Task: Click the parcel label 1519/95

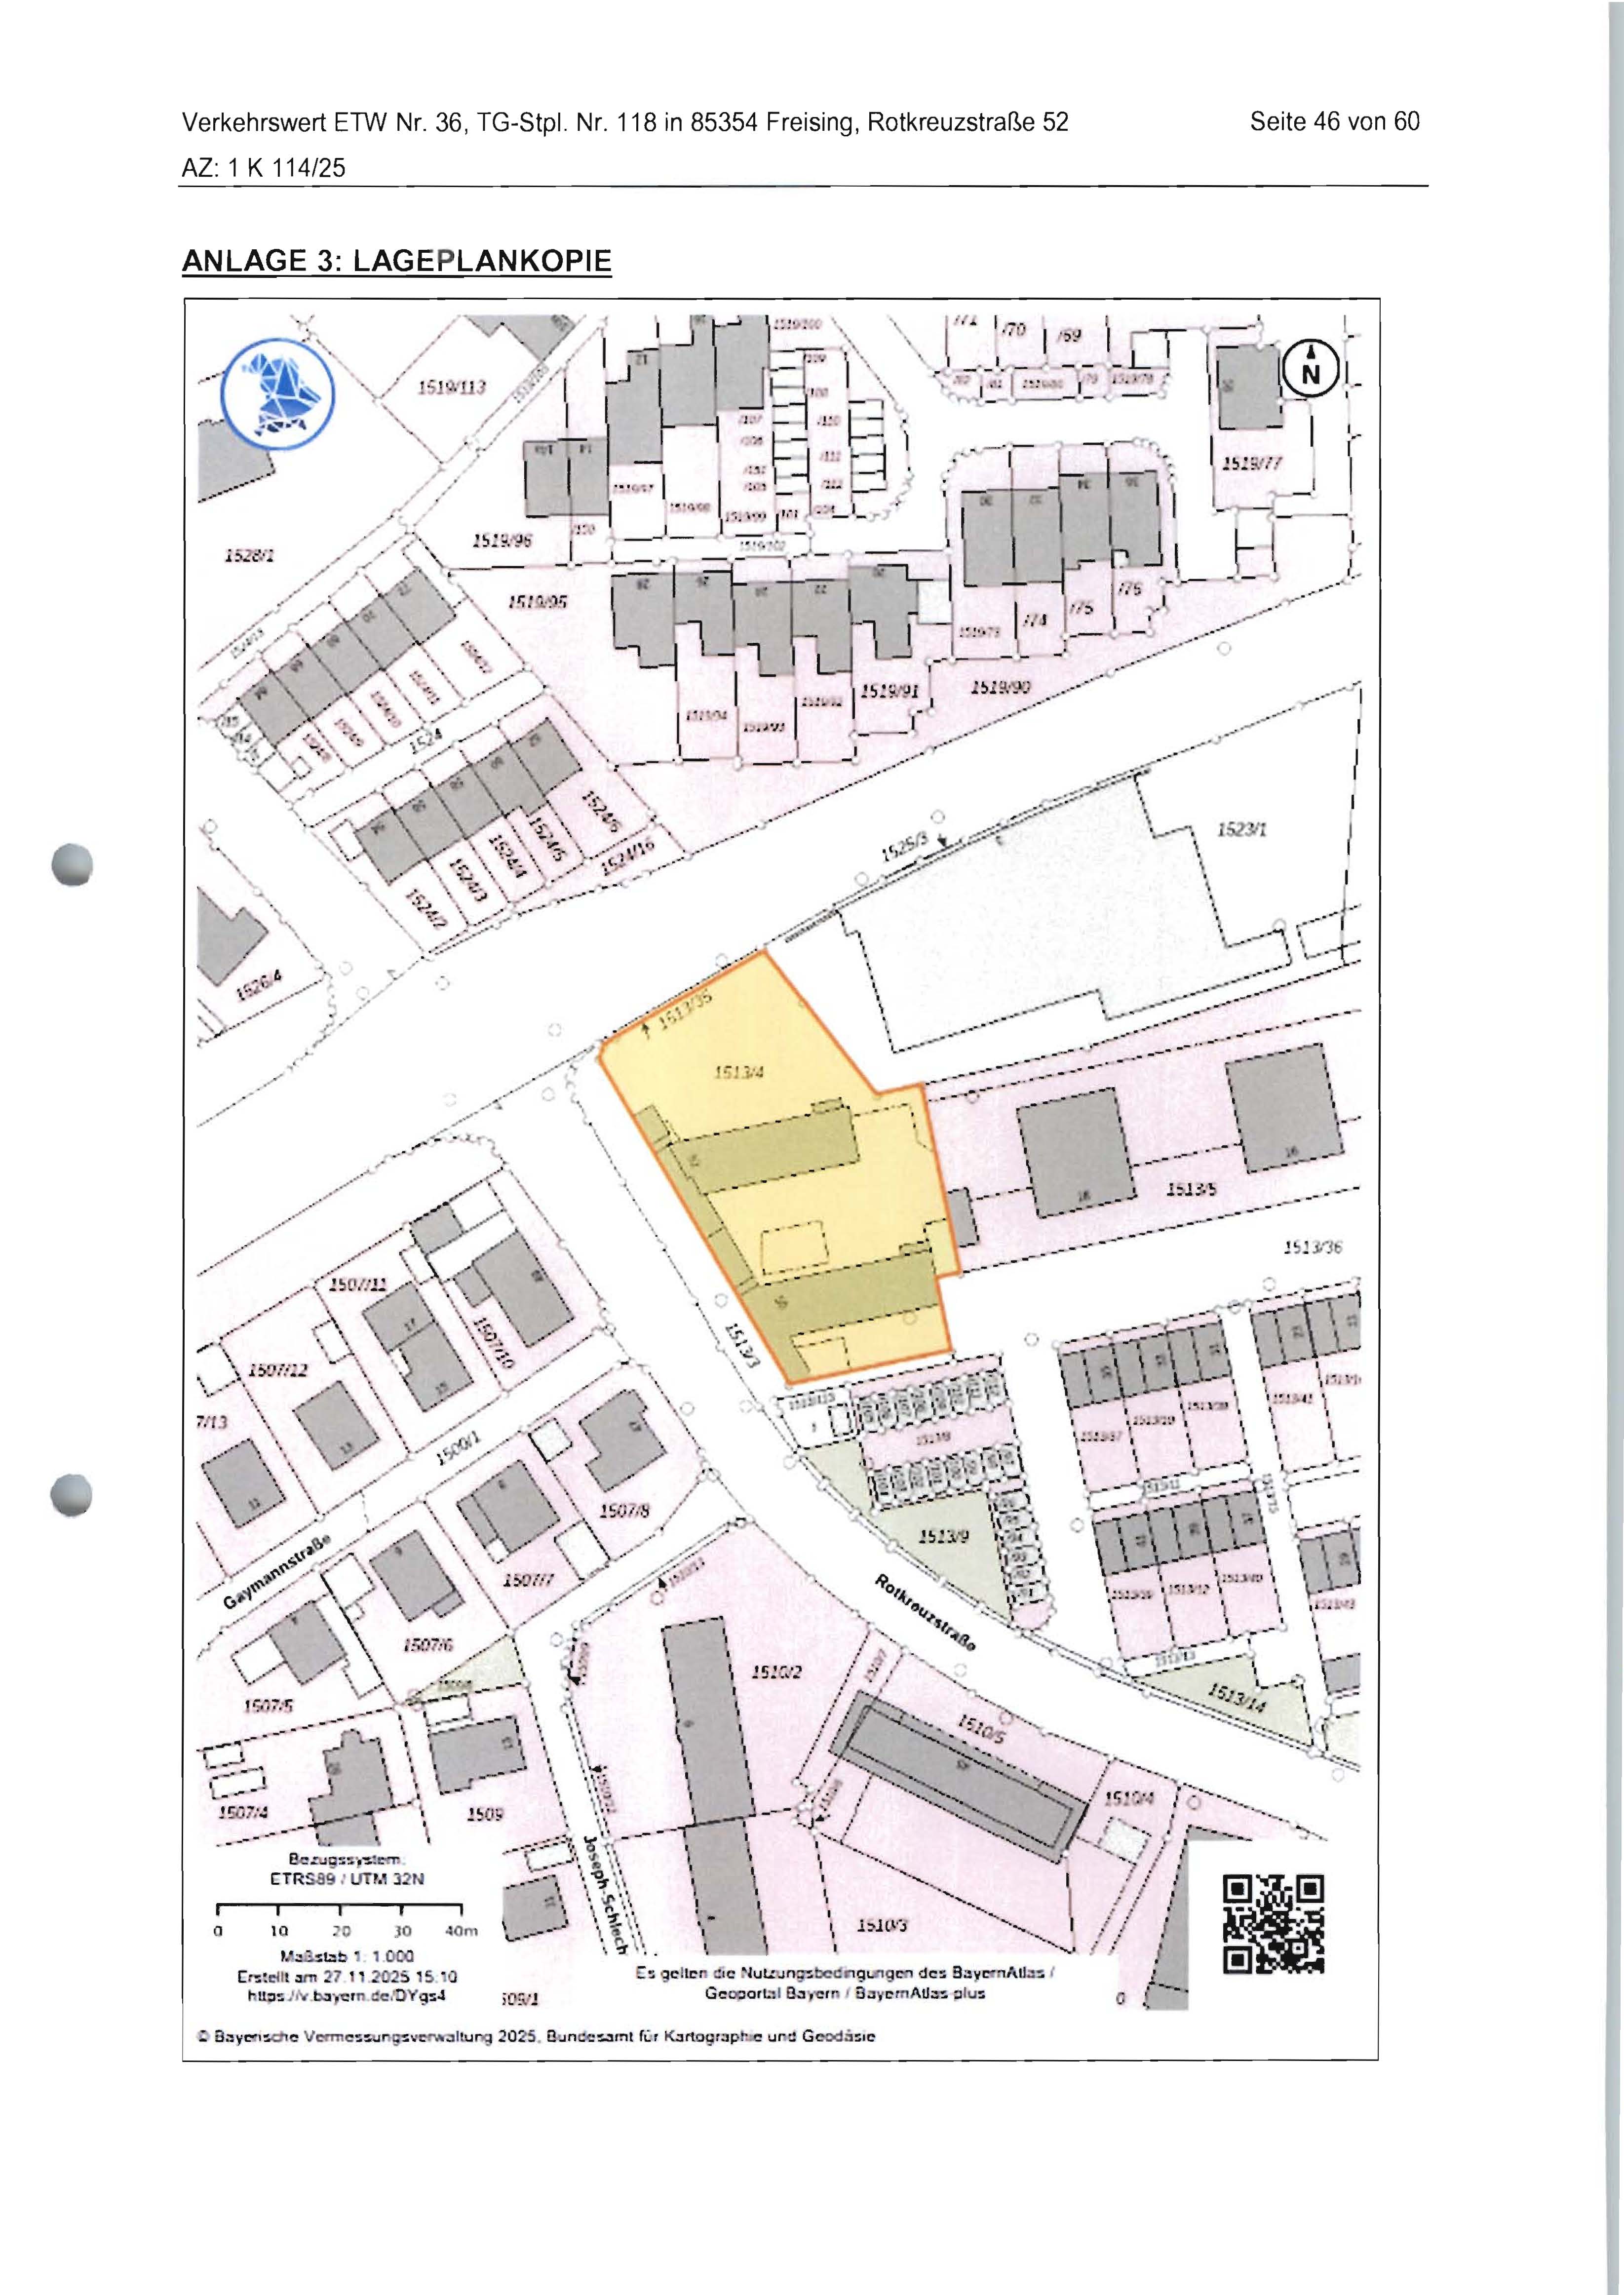Action: point(538,602)
